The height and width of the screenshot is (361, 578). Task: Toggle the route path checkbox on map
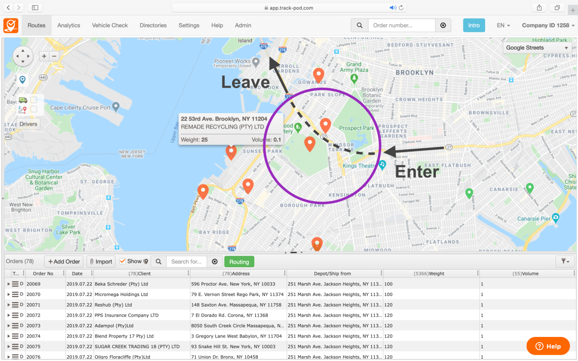(34, 109)
